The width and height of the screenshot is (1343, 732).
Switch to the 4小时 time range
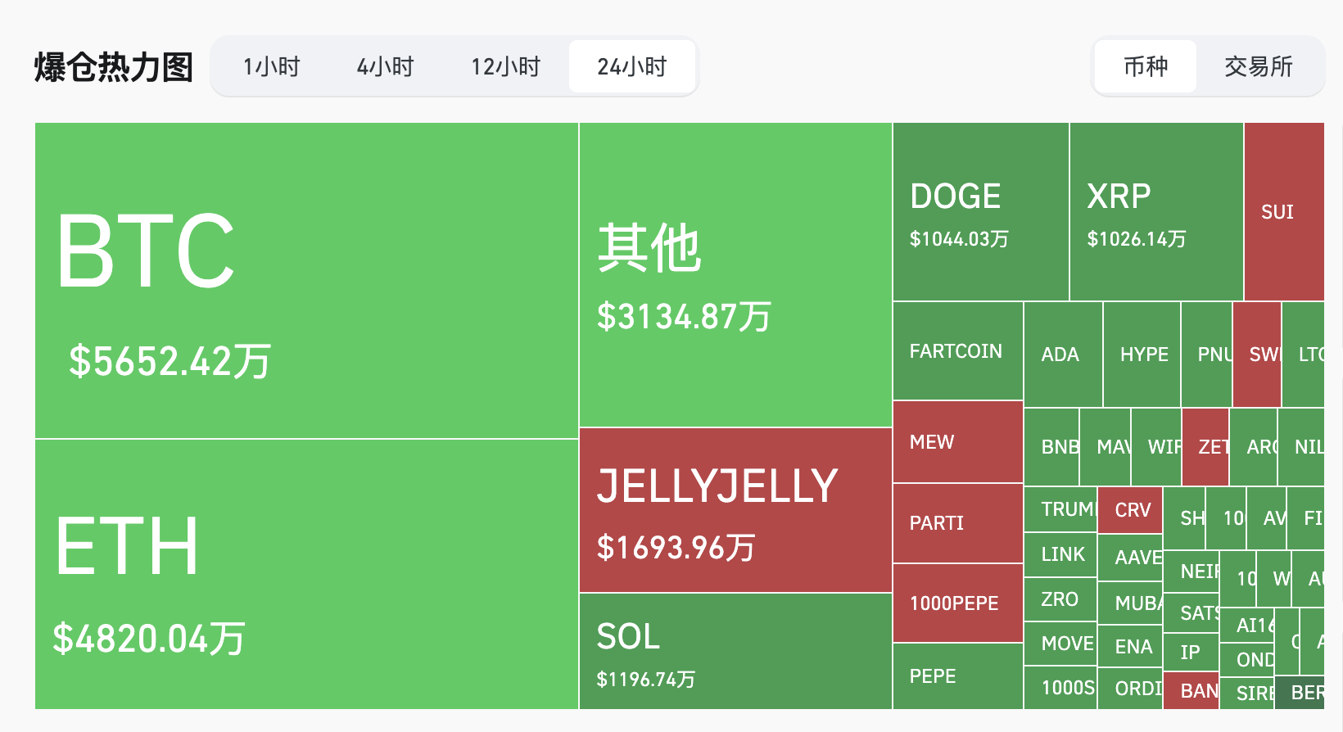pyautogui.click(x=386, y=66)
